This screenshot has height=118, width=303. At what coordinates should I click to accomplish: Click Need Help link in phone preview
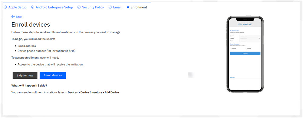(x=232, y=78)
